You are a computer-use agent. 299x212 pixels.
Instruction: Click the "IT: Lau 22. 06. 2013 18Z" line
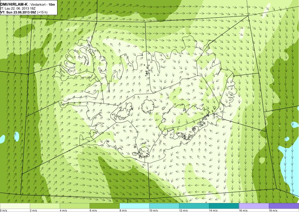(x=18, y=9)
